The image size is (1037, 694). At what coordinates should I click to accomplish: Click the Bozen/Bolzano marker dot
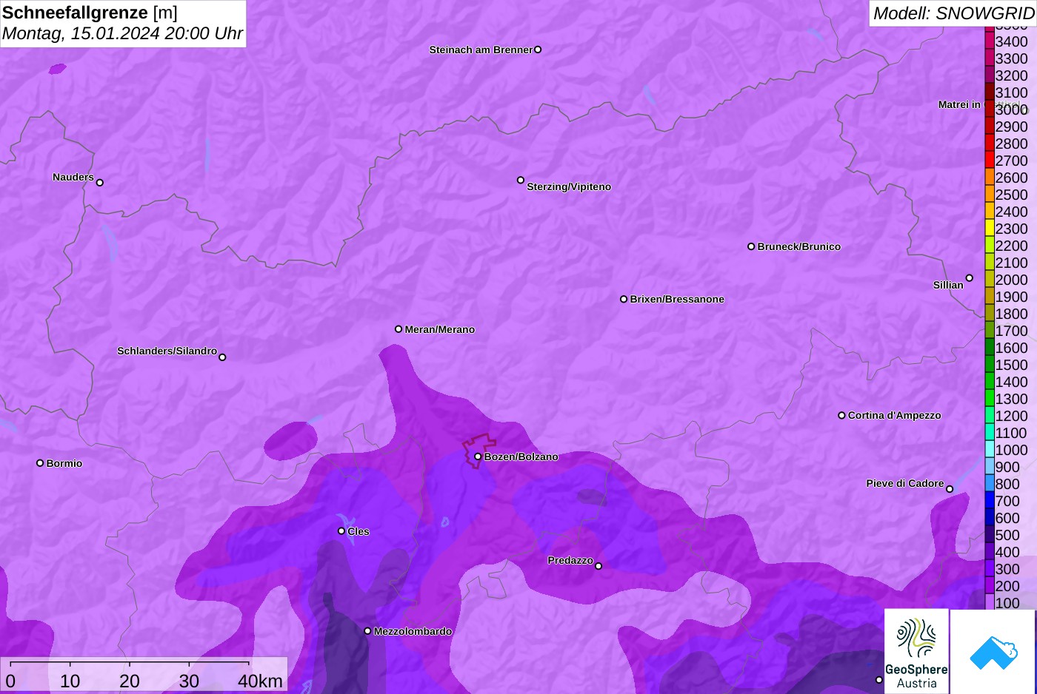[x=478, y=457]
